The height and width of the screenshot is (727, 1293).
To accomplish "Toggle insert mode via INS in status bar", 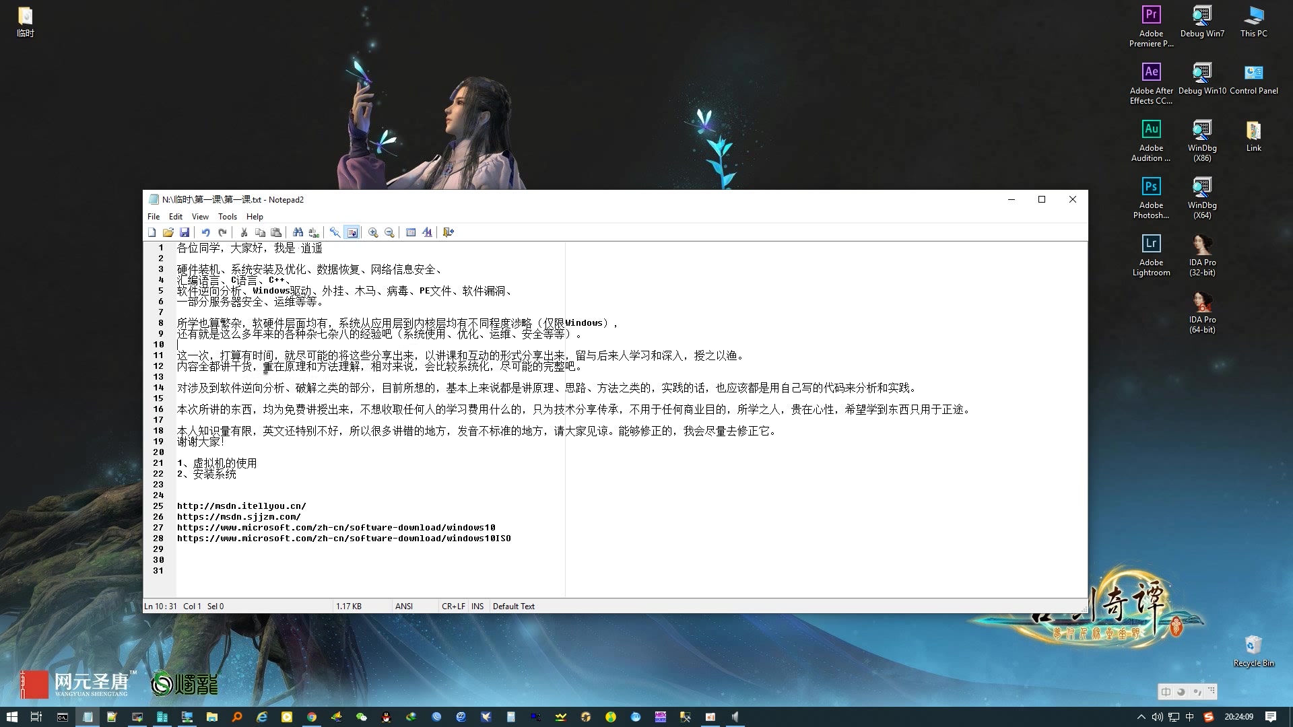I will coord(477,606).
